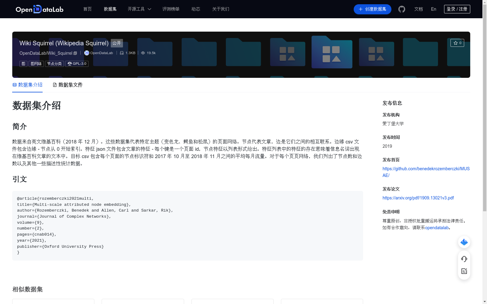Screen dimensions: 487x304
Task: Click the GPL-3.0 license tag
Action: click(x=77, y=64)
